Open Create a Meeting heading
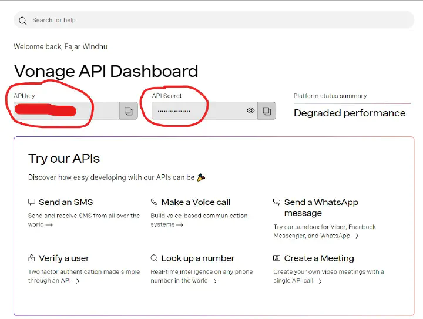423x319 pixels. [319, 258]
